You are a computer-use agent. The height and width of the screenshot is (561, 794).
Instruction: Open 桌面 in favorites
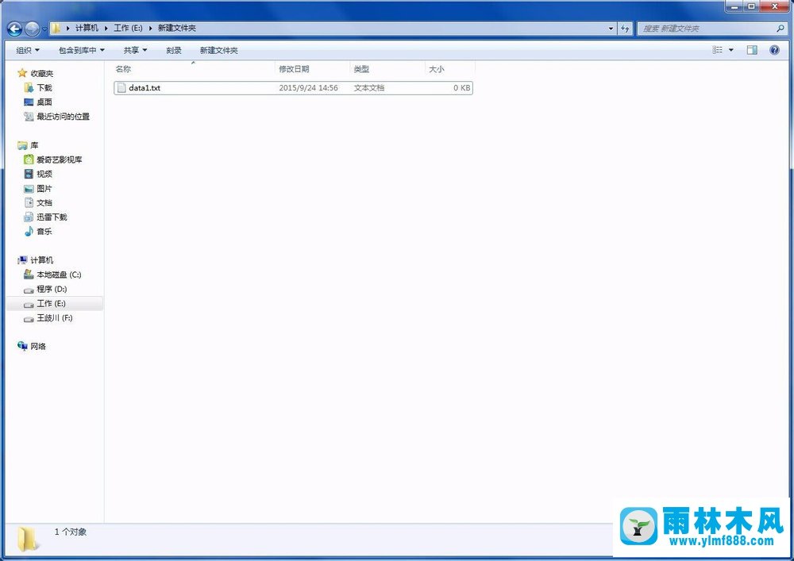tap(44, 102)
